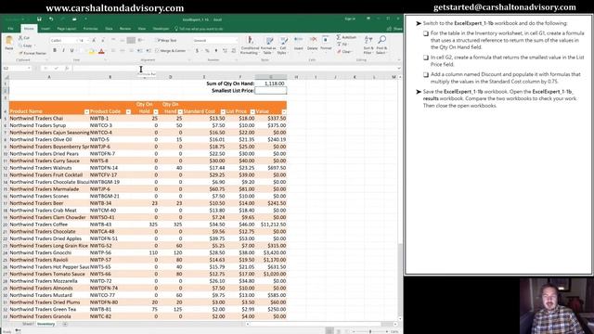Check the task box for cell G2 formula
The image size is (594, 334).
point(426,58)
